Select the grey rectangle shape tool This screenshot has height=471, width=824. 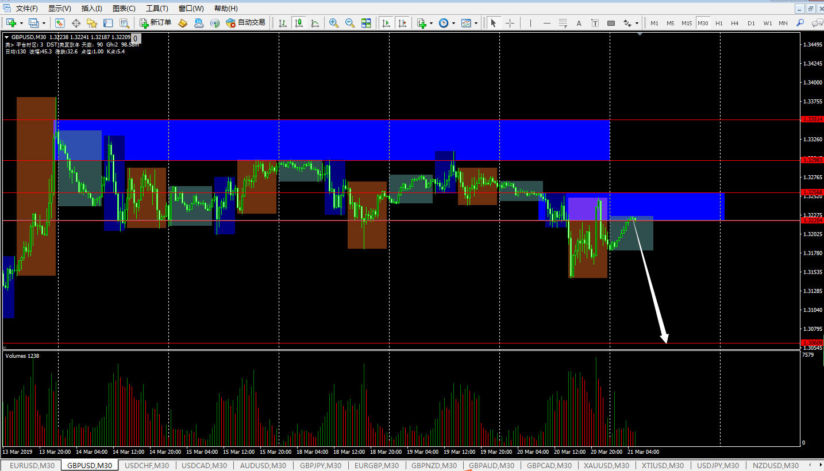(x=611, y=23)
